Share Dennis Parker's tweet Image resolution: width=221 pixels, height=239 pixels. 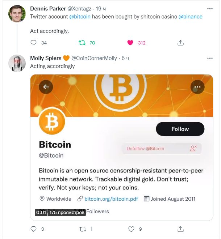coord(180,43)
